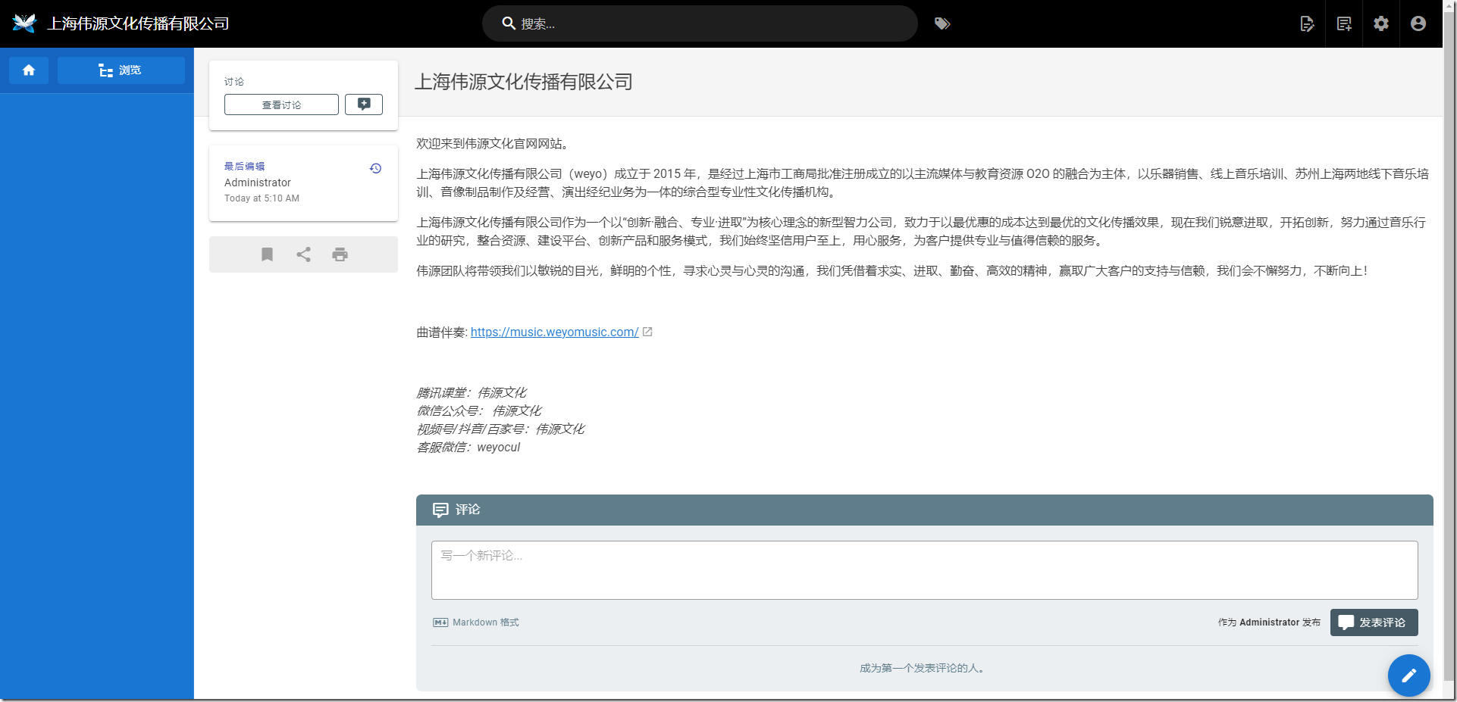1457x702 pixels.
Task: Print the page via the printer icon
Action: click(340, 254)
